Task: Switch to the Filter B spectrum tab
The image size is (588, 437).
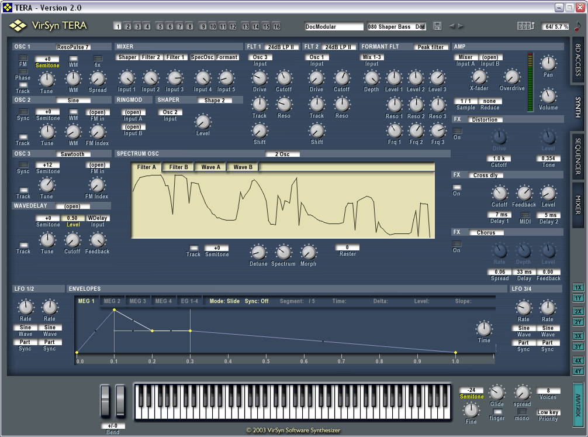Action: pyautogui.click(x=178, y=167)
